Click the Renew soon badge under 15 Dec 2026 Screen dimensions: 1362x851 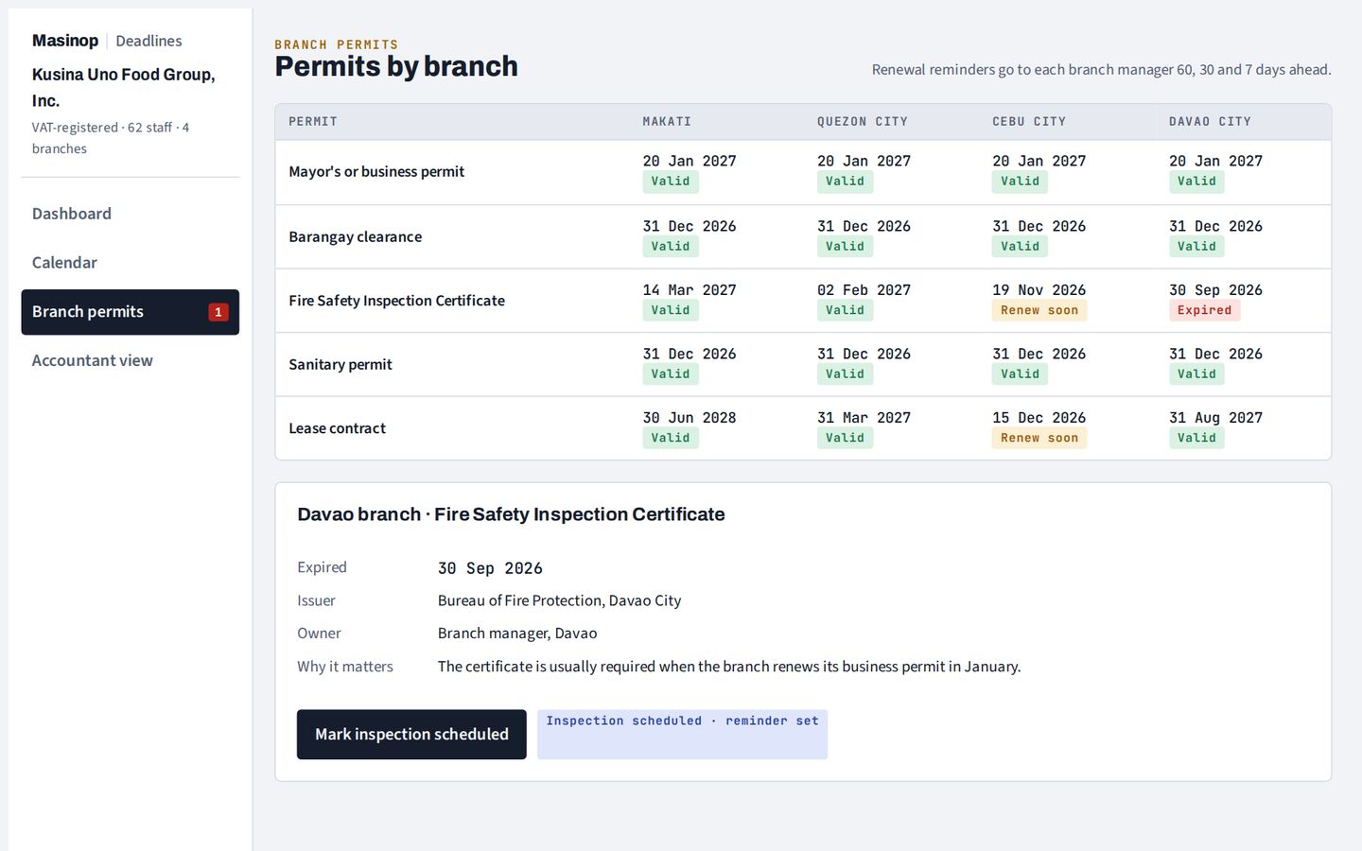coord(1039,438)
